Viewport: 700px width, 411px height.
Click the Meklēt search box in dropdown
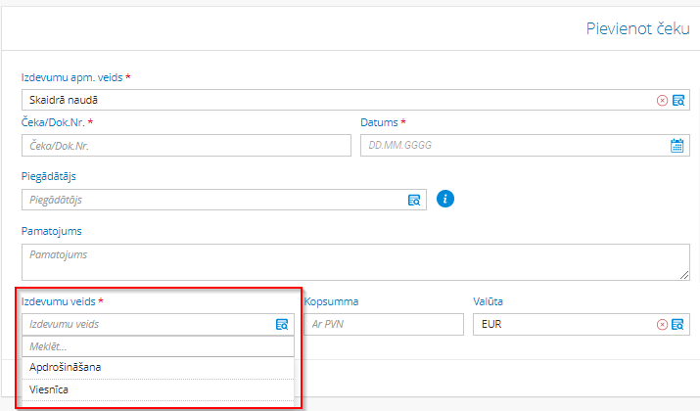[158, 346]
